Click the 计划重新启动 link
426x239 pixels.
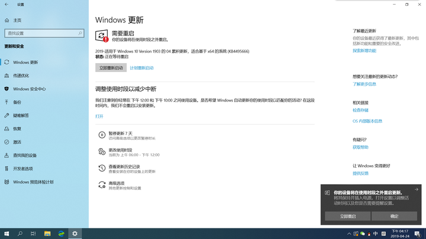141,68
